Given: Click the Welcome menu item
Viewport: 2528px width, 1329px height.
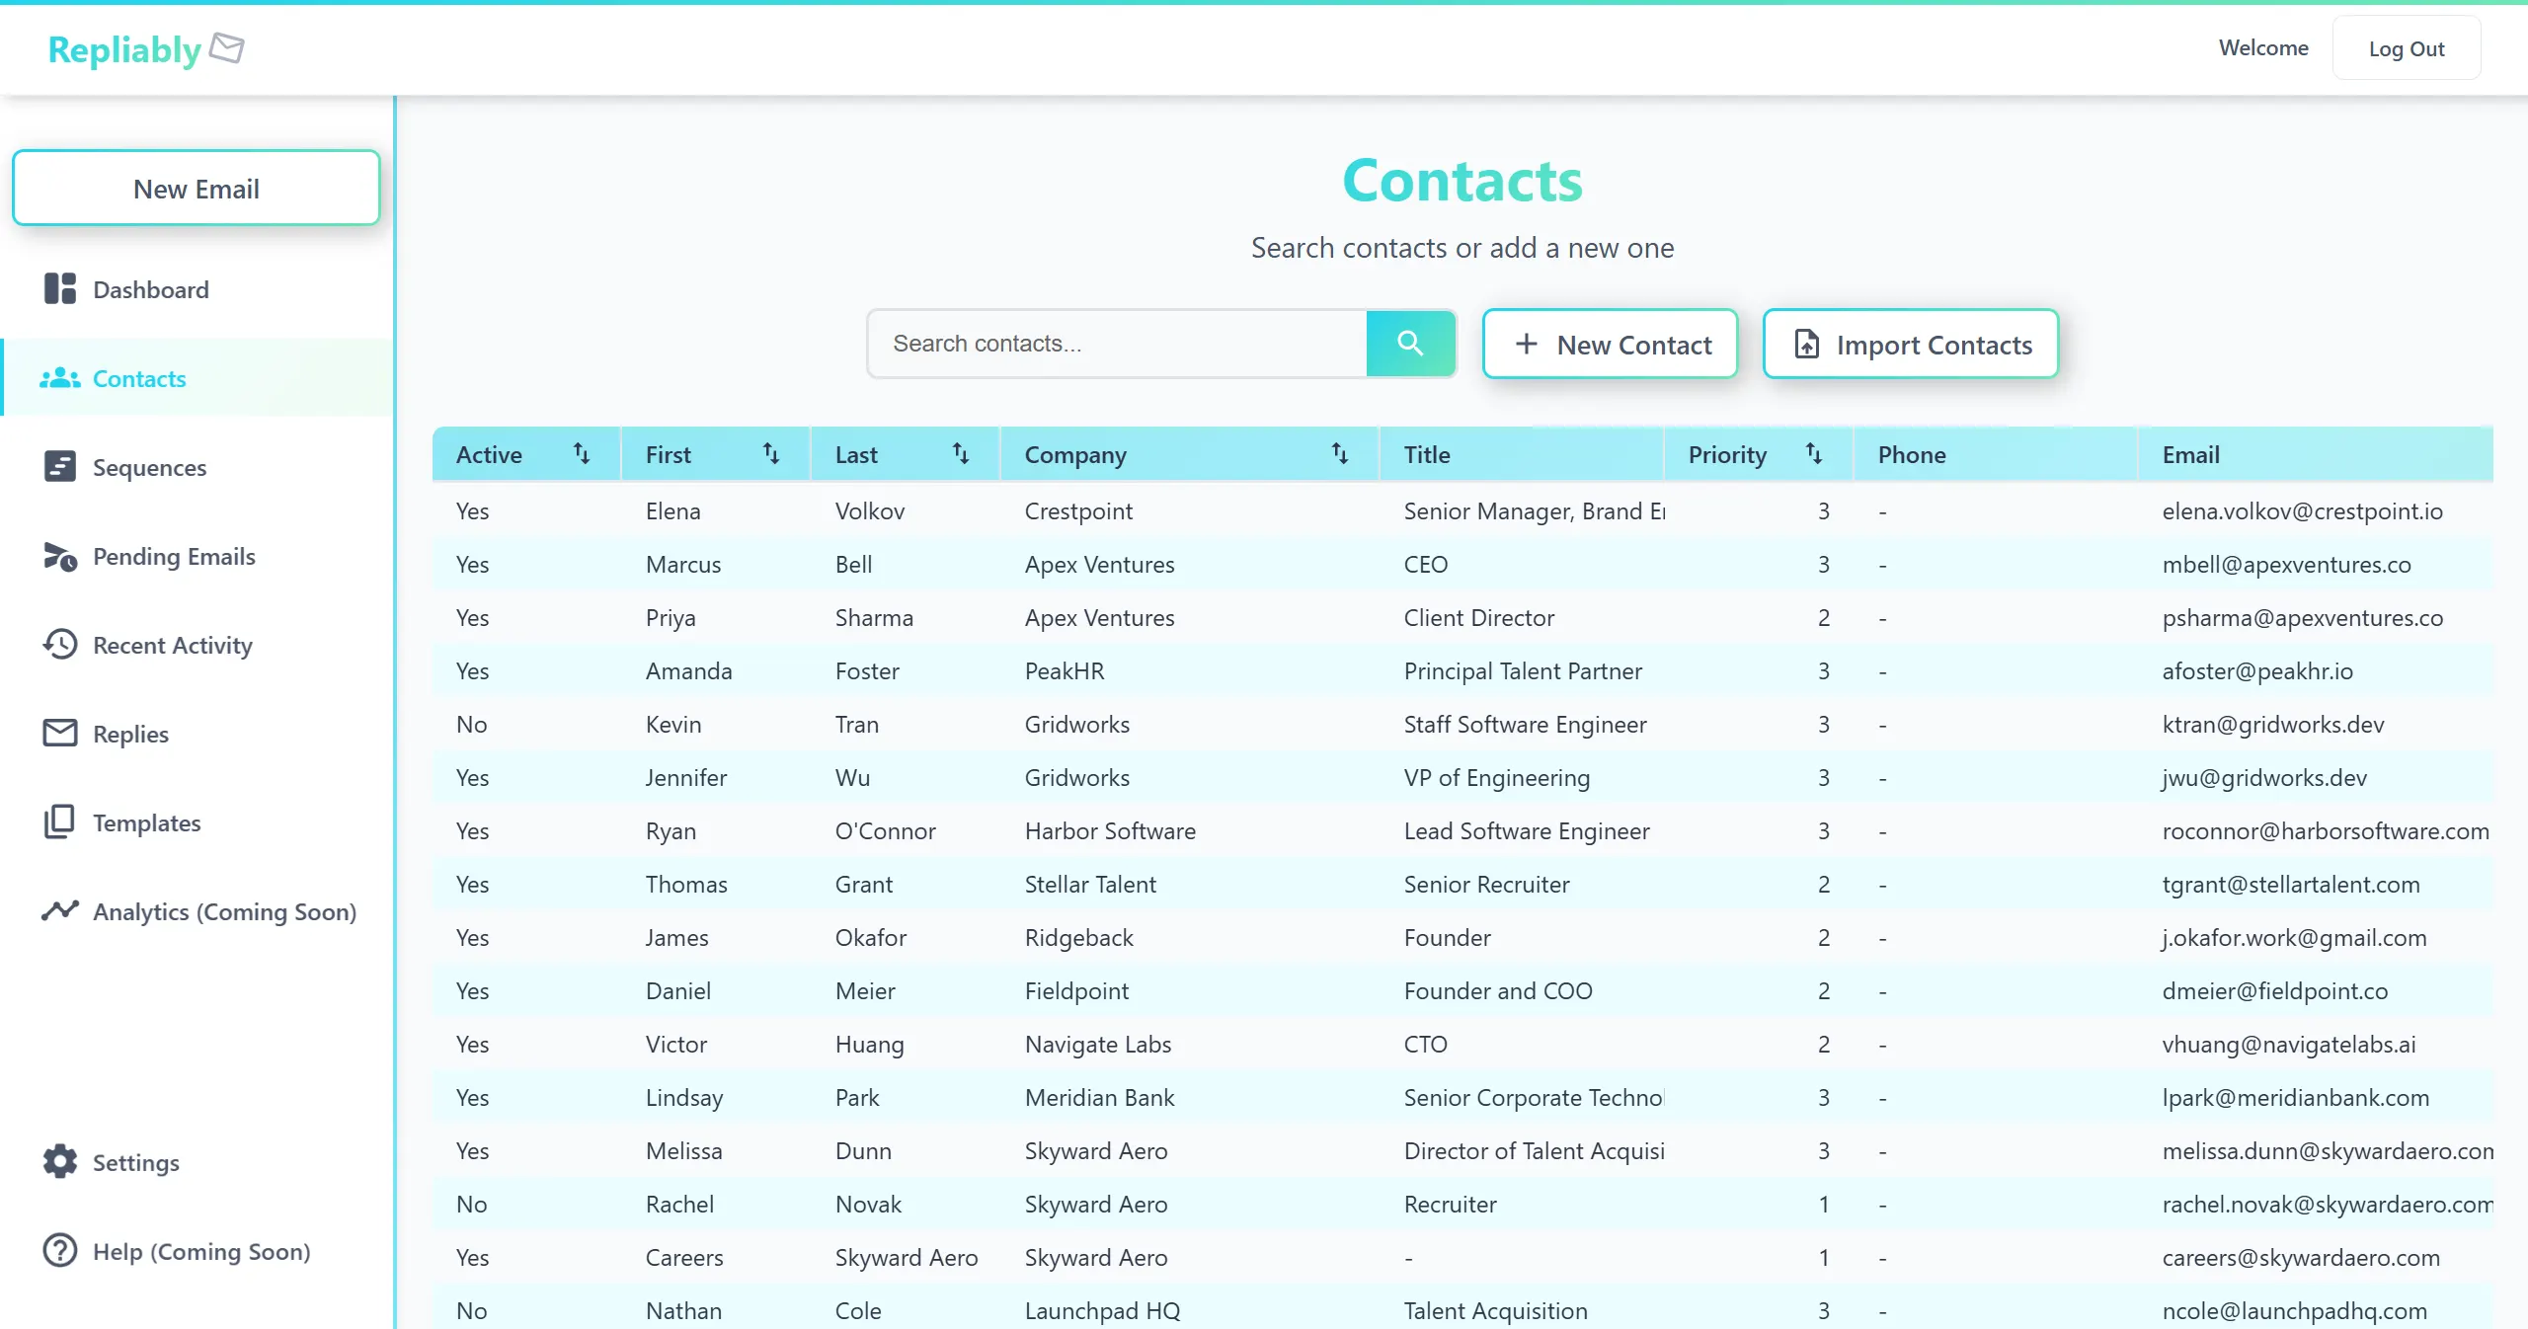Looking at the screenshot, I should click(x=2263, y=47).
